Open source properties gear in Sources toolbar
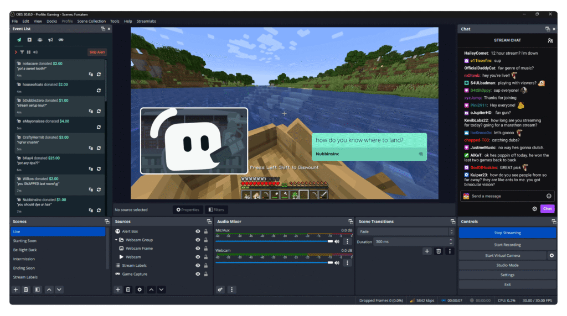 pyautogui.click(x=140, y=289)
